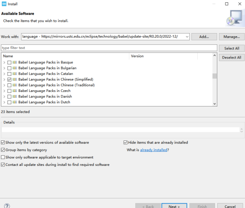
Task: Select Babel Language Packs in Bulgarian row
Action: coord(47,68)
